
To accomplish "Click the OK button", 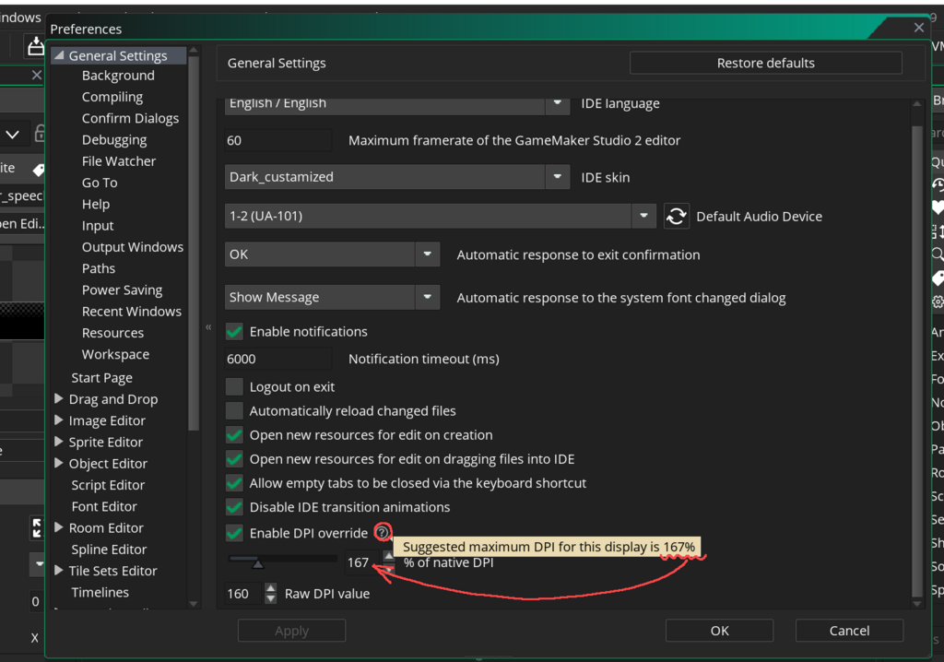I will coord(719,630).
